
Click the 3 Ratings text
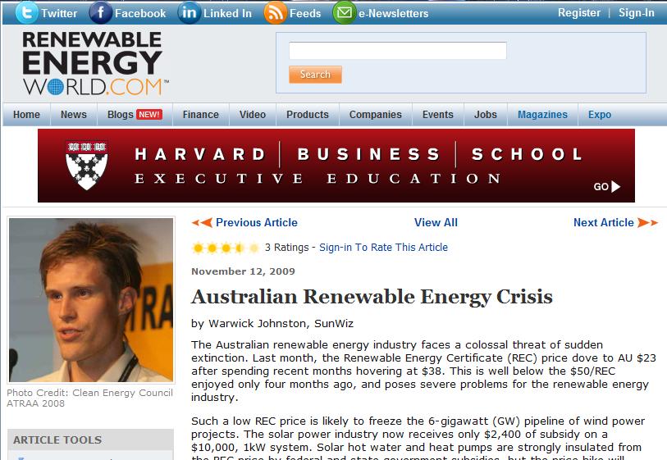[x=286, y=248]
